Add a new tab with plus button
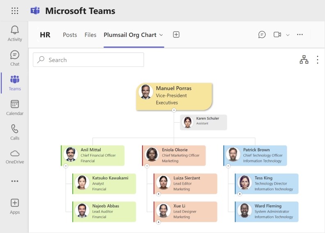Image resolution: width=325 pixels, height=233 pixels. click(176, 34)
